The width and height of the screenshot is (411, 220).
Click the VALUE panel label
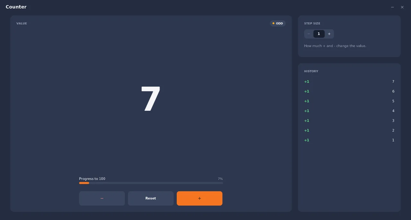22,23
